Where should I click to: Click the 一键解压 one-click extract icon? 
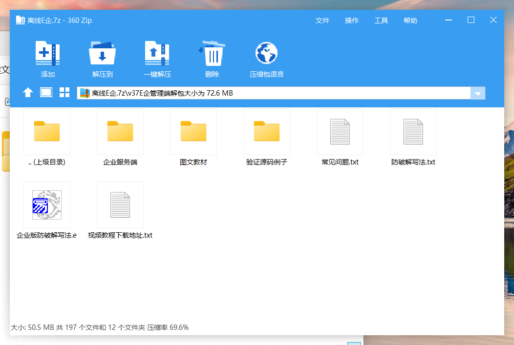pos(157,53)
